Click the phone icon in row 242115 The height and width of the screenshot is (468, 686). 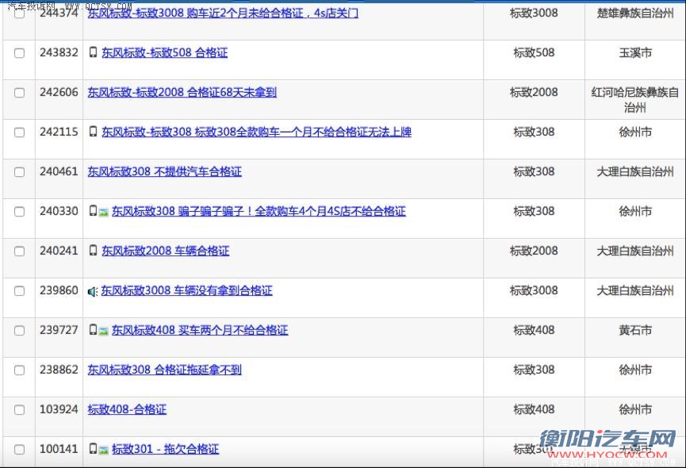[93, 132]
